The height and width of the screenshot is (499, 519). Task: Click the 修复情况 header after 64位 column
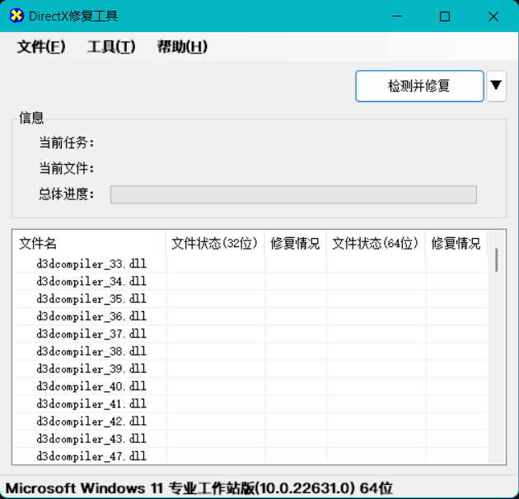pyautogui.click(x=456, y=244)
